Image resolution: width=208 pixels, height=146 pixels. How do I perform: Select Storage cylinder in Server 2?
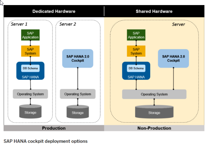[x=78, y=112]
